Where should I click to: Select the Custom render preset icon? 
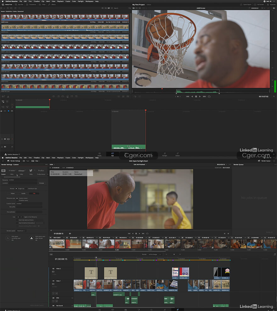click(3, 171)
